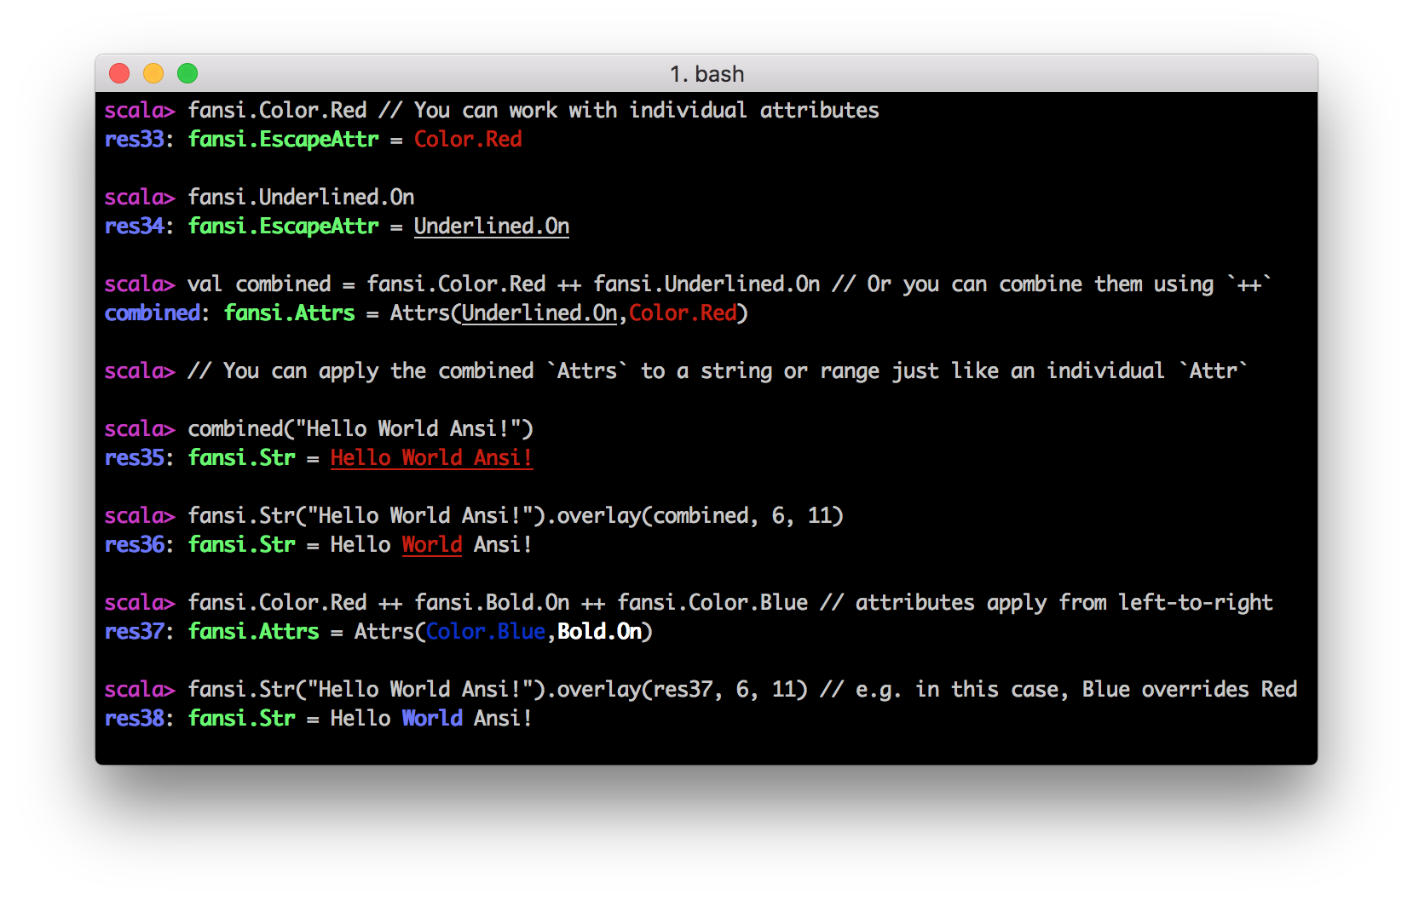This screenshot has width=1413, height=901.
Task: Click blue bold 'World' on res38 line
Action: [432, 718]
